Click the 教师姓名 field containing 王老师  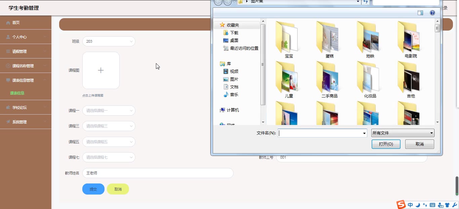[158, 173]
